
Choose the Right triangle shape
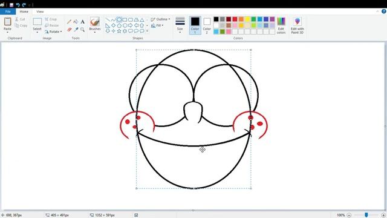(108, 25)
